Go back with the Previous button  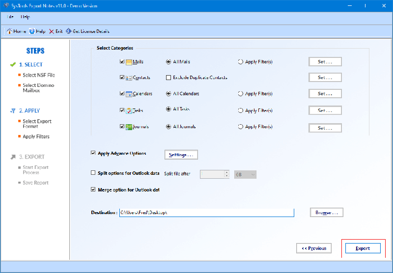(314, 248)
